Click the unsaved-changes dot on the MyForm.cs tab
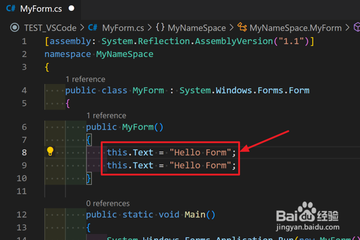The height and width of the screenshot is (240, 360). 71,8
